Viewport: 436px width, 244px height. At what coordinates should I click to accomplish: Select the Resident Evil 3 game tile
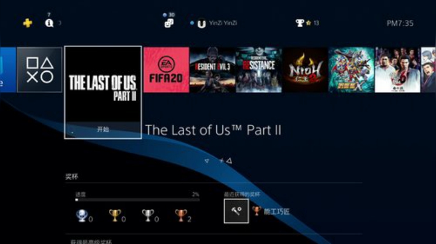click(x=213, y=69)
